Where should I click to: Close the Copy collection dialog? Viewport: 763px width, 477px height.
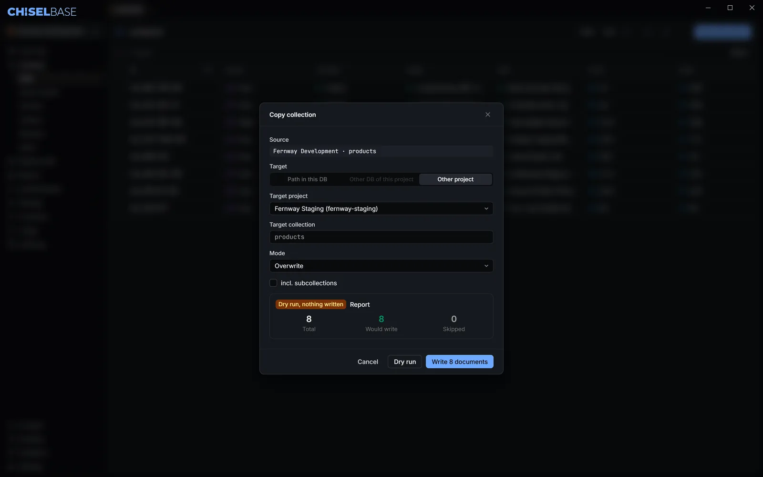pos(487,114)
